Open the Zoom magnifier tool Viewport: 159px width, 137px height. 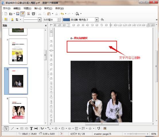77,14
